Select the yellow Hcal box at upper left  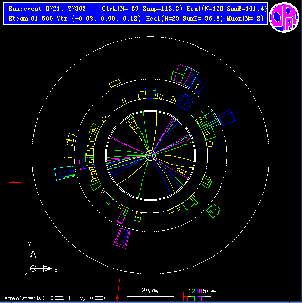(x=115, y=83)
